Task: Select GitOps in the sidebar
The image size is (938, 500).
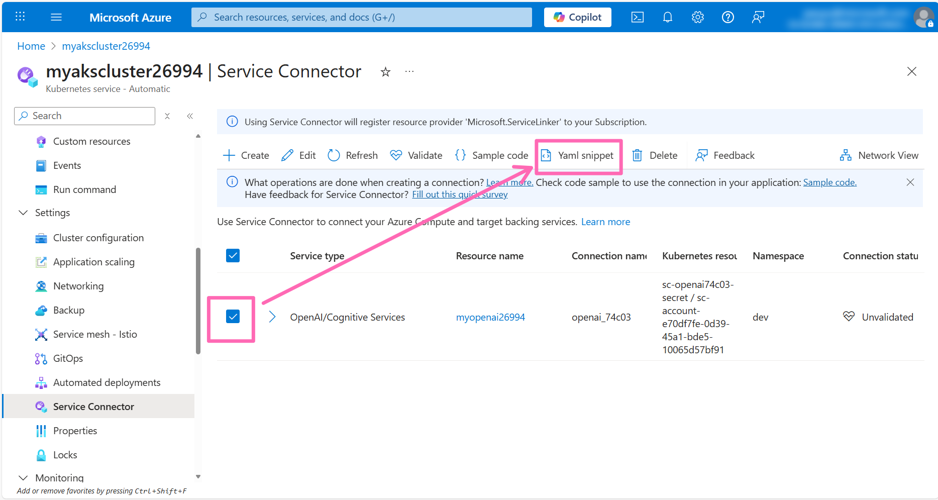Action: [68, 358]
